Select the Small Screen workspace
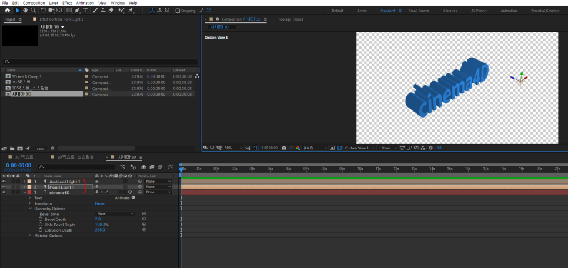Screen dimensions: 568x268 pyautogui.click(x=419, y=11)
